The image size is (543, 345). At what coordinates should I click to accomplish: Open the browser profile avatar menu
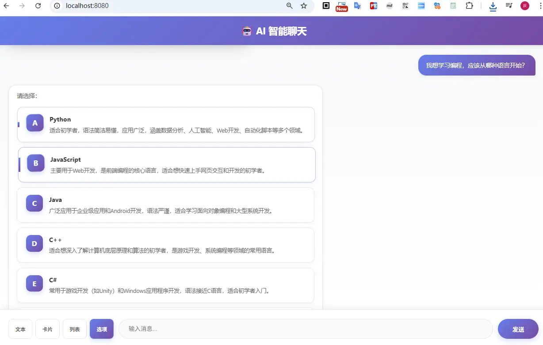(525, 6)
